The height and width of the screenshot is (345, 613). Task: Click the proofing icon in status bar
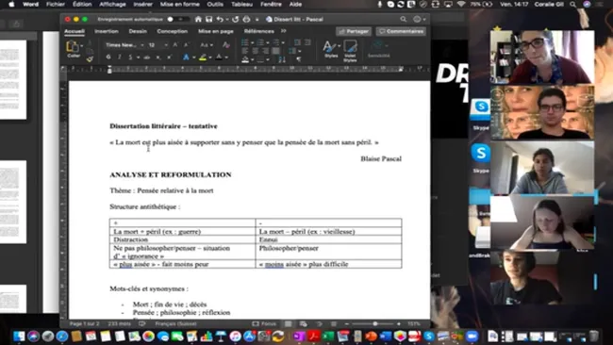click(x=141, y=324)
